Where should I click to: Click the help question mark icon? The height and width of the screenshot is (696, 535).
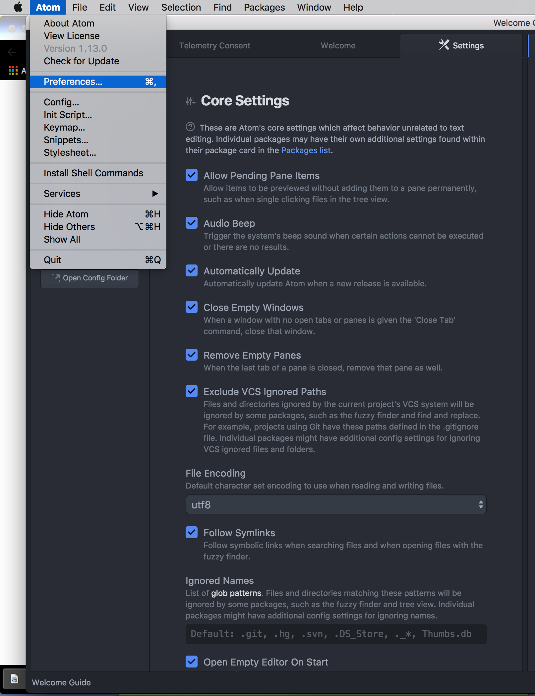tap(190, 127)
